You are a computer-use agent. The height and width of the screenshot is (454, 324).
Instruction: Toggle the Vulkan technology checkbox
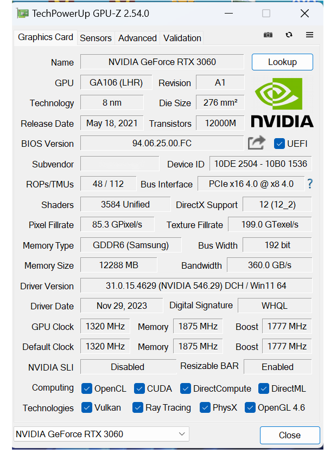point(86,407)
